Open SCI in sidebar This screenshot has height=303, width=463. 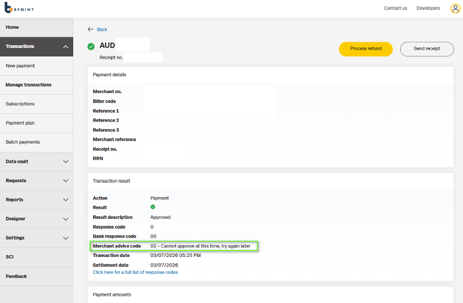37,257
